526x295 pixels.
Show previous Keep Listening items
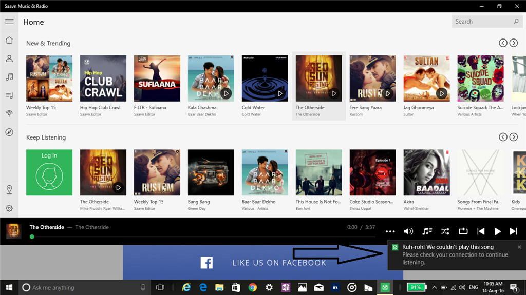pos(503,137)
